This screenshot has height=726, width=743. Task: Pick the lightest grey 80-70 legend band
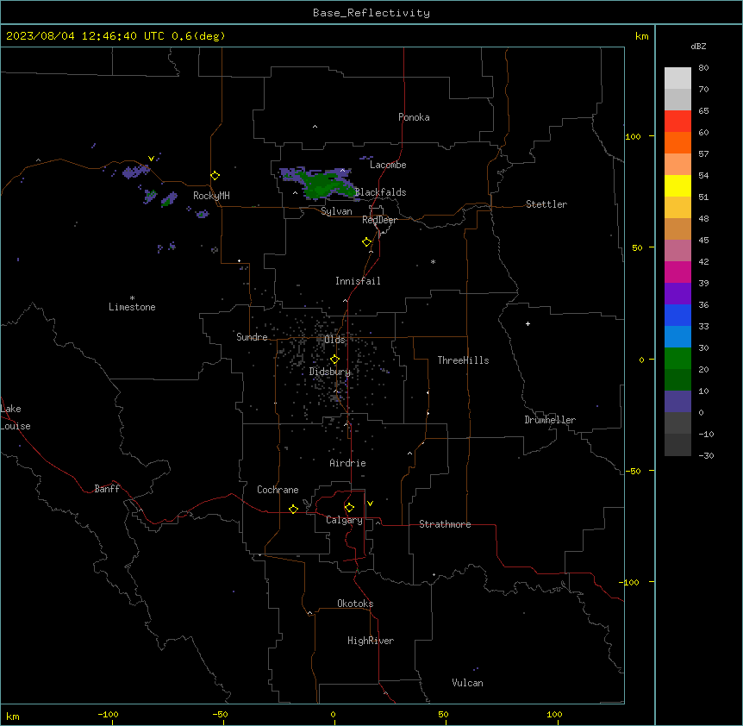(677, 78)
